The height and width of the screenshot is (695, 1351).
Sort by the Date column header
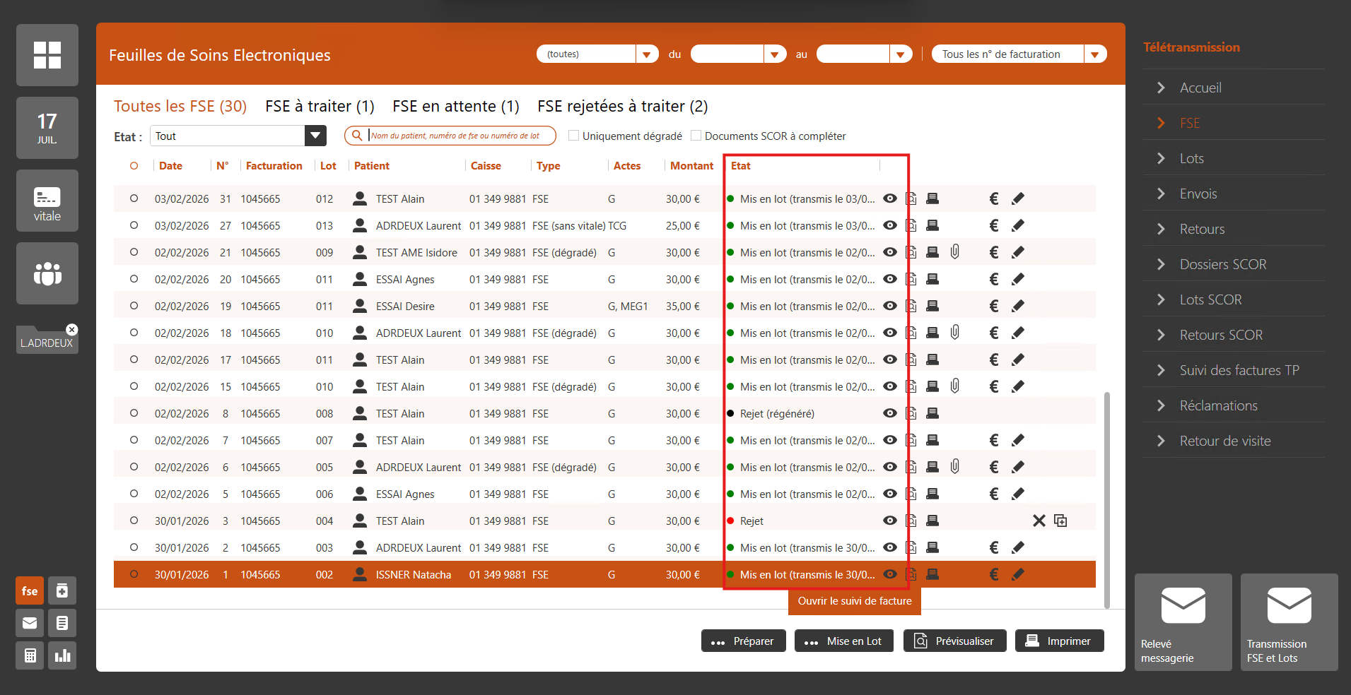click(x=170, y=166)
